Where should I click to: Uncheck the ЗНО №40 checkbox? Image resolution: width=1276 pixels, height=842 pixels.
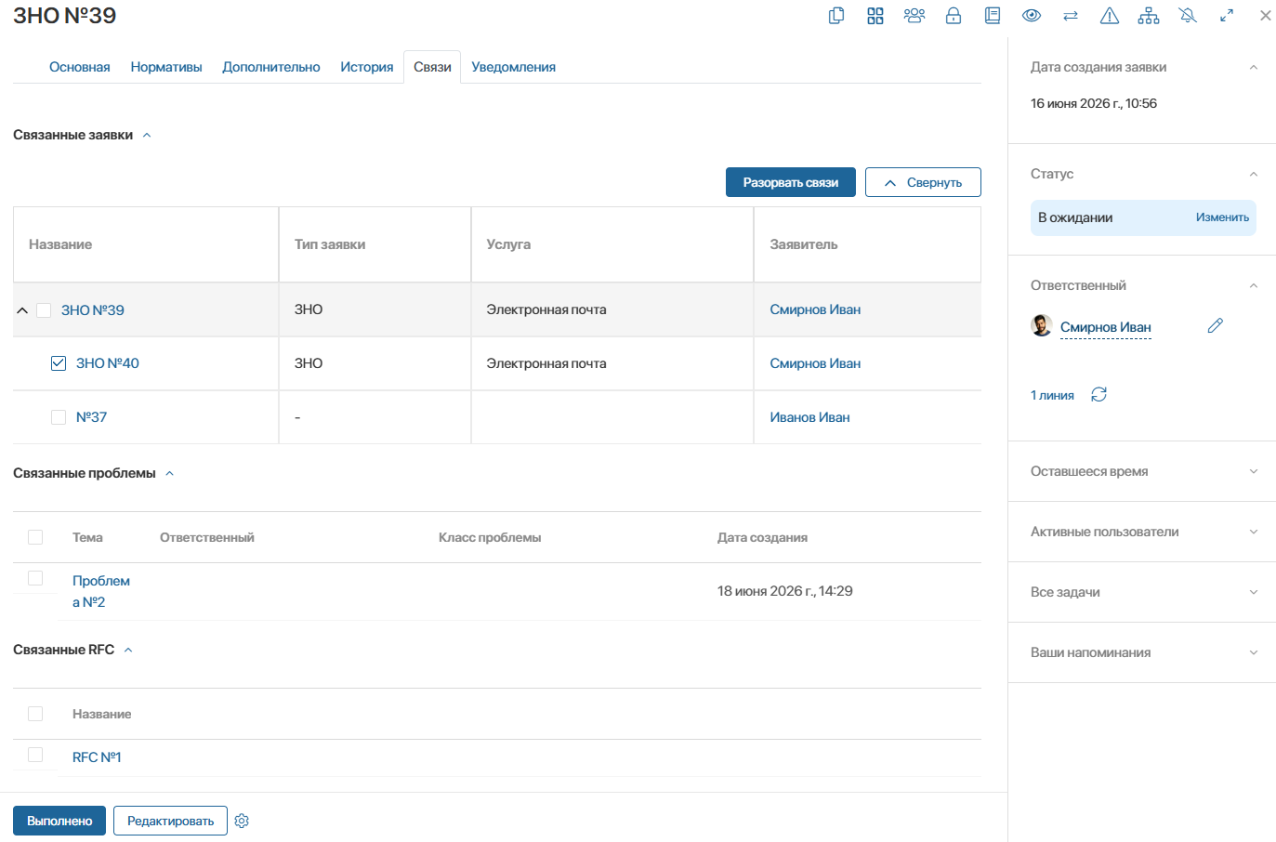coord(59,363)
